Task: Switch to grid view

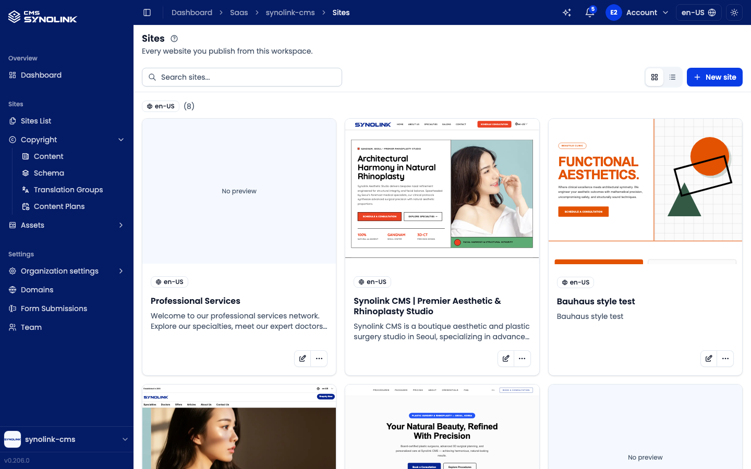Action: [x=655, y=77]
